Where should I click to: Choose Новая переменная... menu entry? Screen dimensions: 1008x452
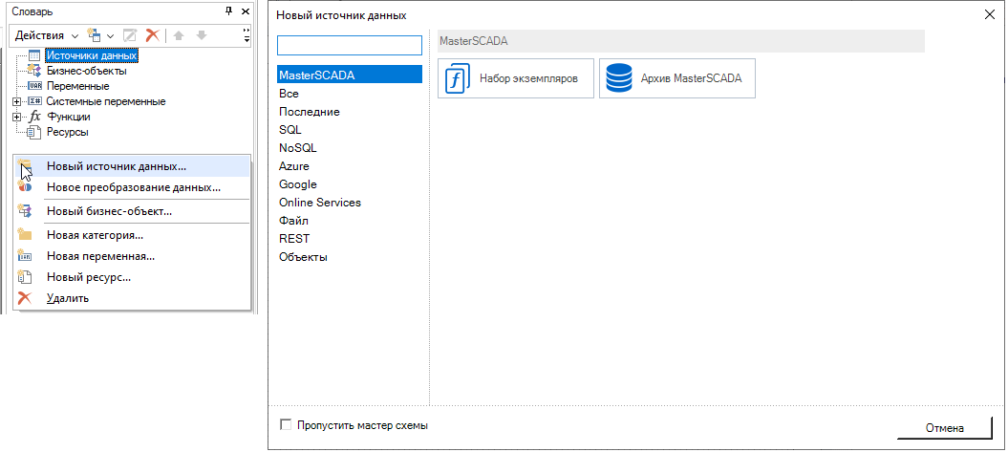(132, 256)
